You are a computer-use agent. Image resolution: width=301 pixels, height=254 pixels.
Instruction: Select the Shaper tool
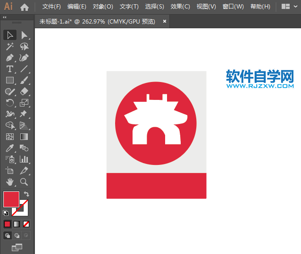10,91
